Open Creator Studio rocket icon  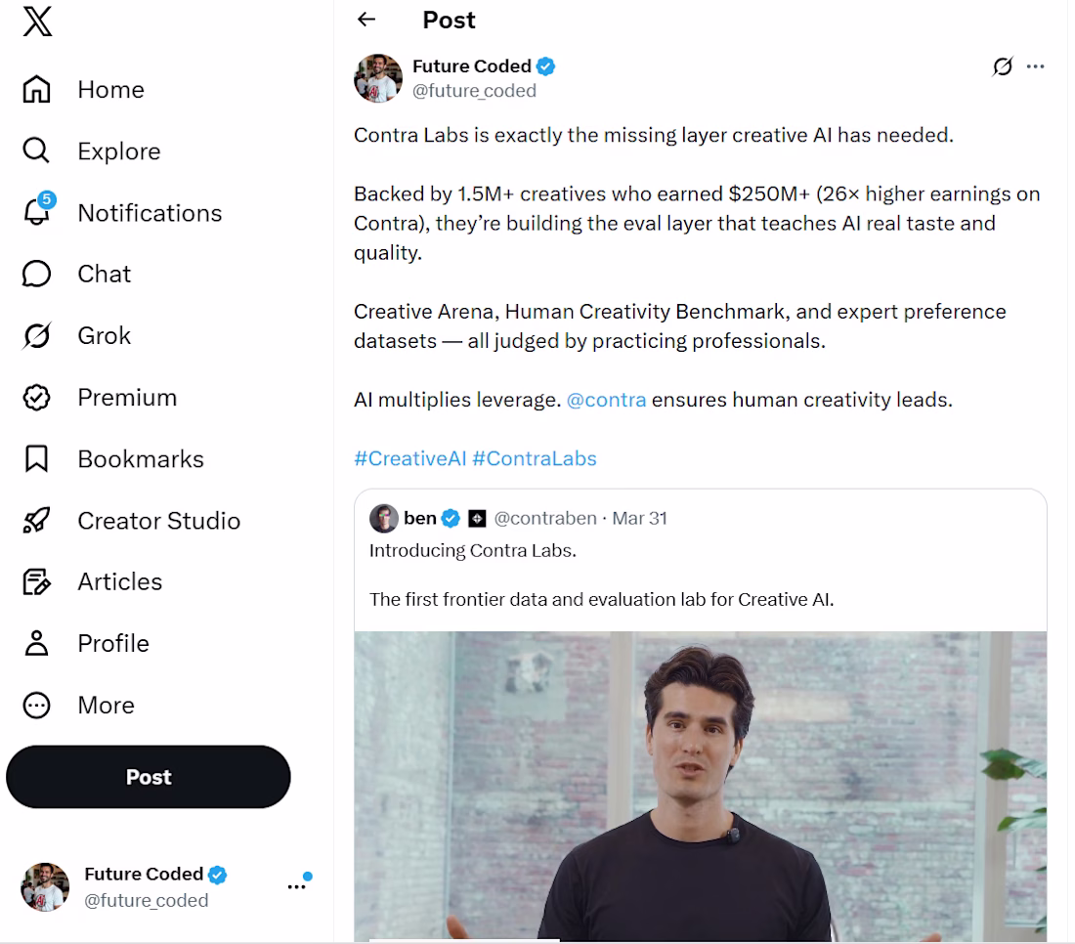point(36,521)
